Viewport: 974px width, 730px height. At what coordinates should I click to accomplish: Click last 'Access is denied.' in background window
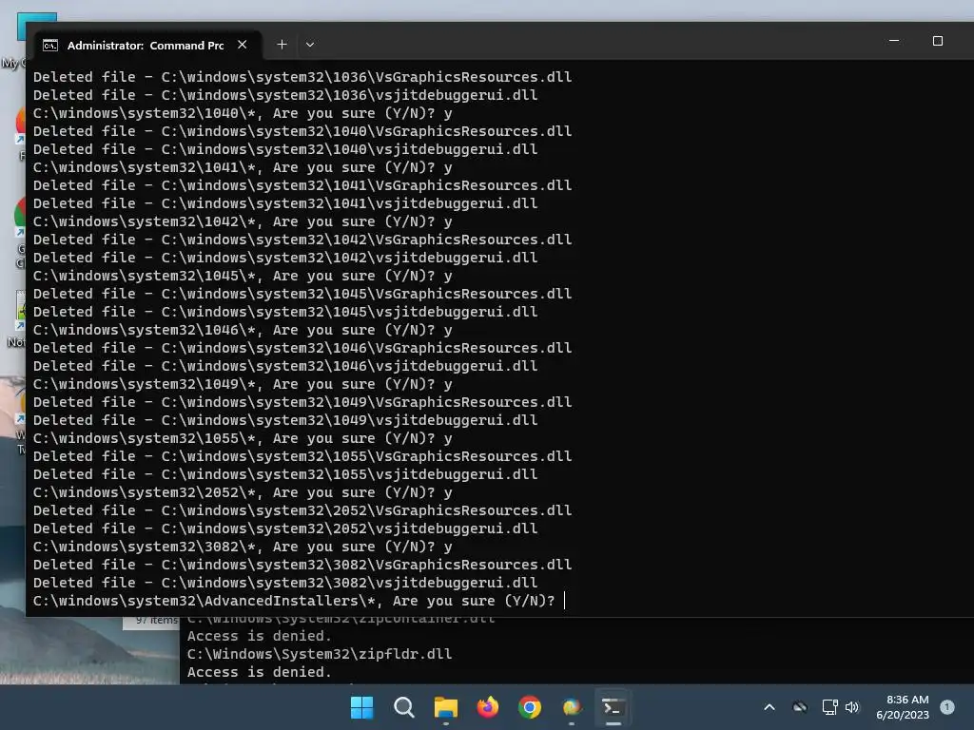[x=259, y=672]
